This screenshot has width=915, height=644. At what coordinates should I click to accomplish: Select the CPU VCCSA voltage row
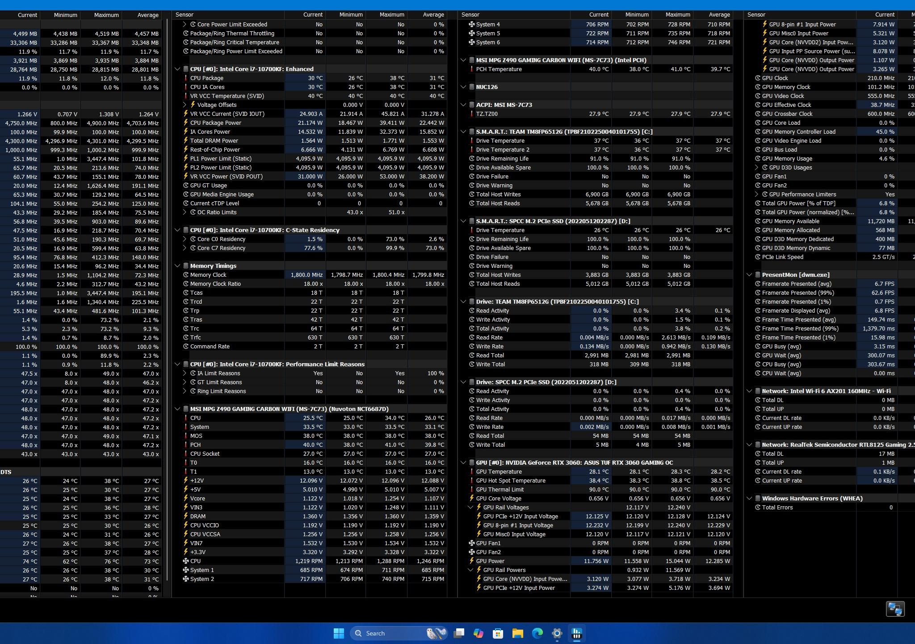point(310,534)
